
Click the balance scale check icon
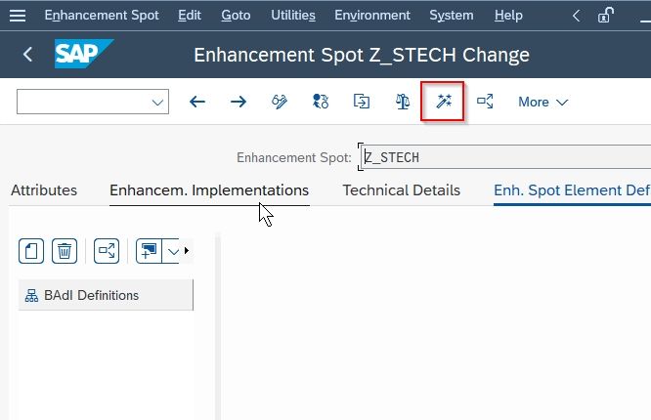(x=403, y=102)
